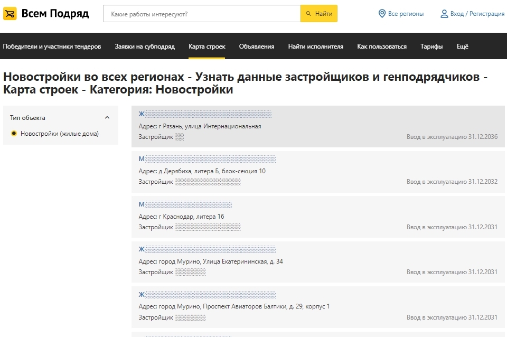Go to Объявления page
The height and width of the screenshot is (337, 507).
(x=257, y=46)
